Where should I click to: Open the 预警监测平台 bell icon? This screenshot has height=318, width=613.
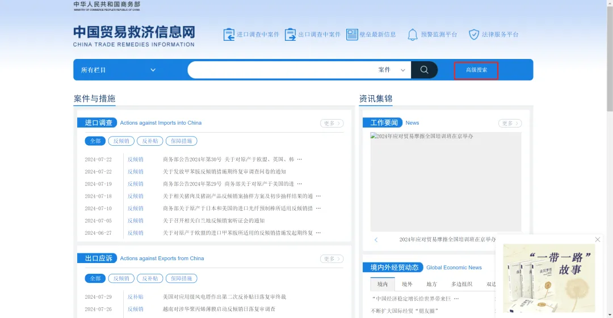pyautogui.click(x=413, y=35)
